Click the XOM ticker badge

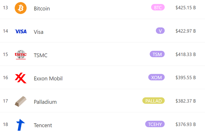(x=156, y=77)
